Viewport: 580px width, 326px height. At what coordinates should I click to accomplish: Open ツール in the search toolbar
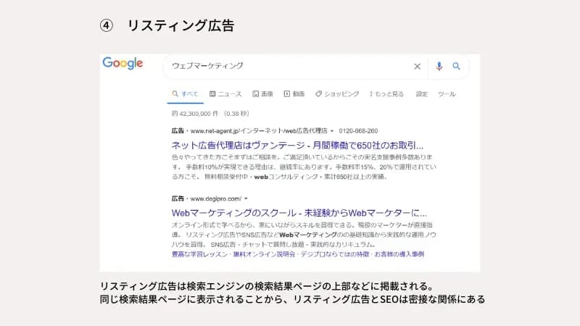[447, 94]
